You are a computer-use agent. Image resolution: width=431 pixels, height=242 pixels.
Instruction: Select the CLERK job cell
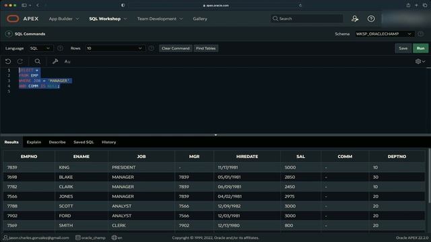[x=141, y=225]
